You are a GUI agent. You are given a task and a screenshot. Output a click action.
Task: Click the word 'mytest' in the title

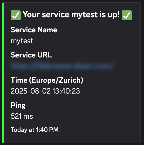click(x=84, y=15)
